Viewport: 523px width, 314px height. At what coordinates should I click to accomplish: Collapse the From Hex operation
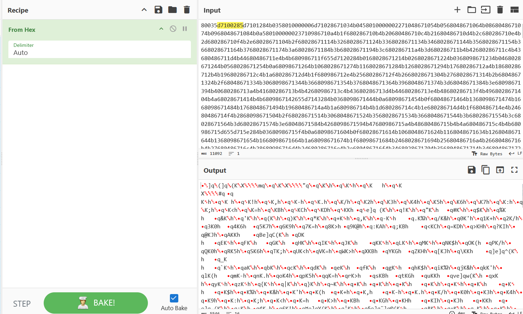point(161,29)
